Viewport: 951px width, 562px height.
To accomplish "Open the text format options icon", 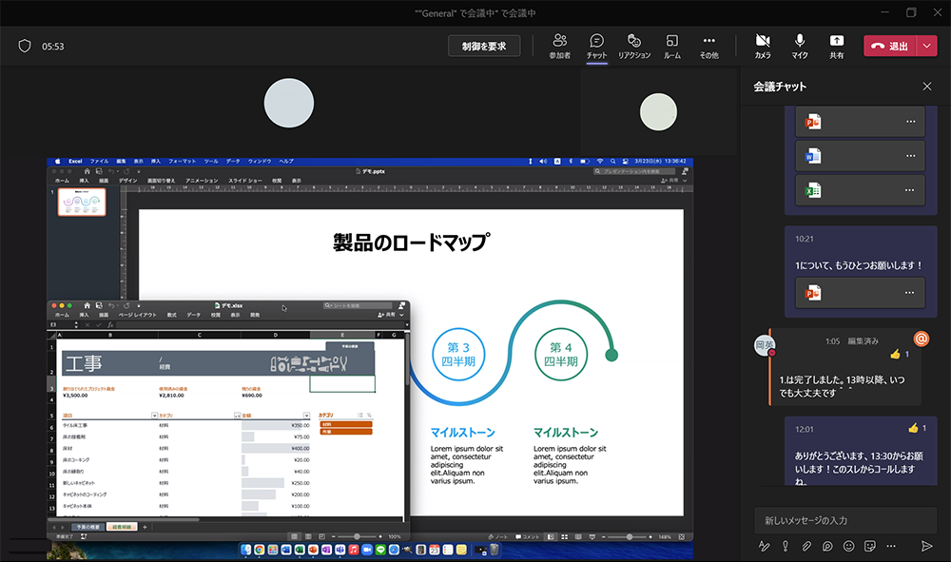I will pyautogui.click(x=764, y=546).
